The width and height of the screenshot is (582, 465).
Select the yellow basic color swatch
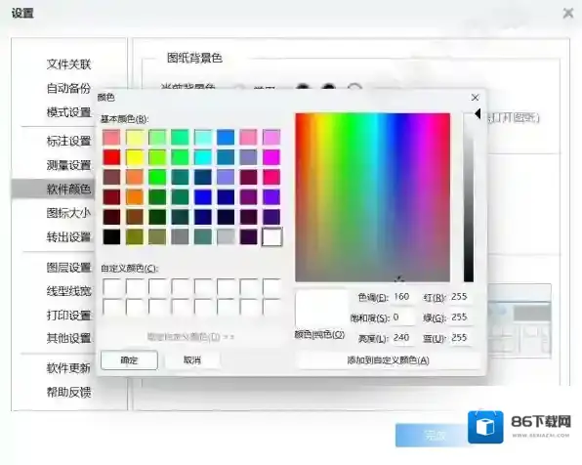click(x=135, y=157)
